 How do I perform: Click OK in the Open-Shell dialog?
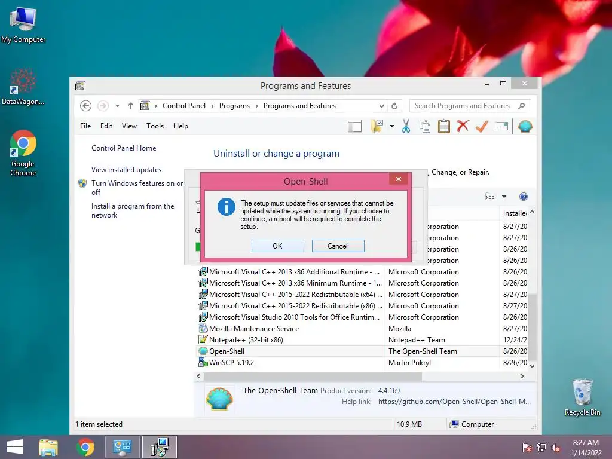pyautogui.click(x=277, y=246)
